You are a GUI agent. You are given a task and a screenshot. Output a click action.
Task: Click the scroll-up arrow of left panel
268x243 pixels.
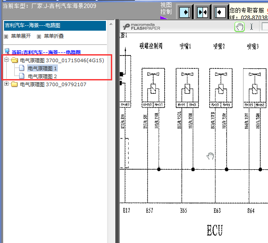pyautogui.click(x=111, y=24)
